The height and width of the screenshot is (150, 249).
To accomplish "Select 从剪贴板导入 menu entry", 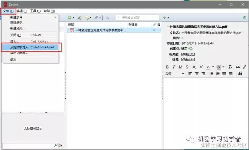I will pos(30,47).
